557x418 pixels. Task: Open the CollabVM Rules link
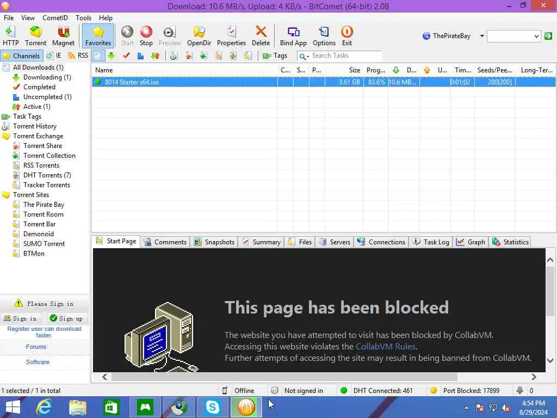click(386, 347)
